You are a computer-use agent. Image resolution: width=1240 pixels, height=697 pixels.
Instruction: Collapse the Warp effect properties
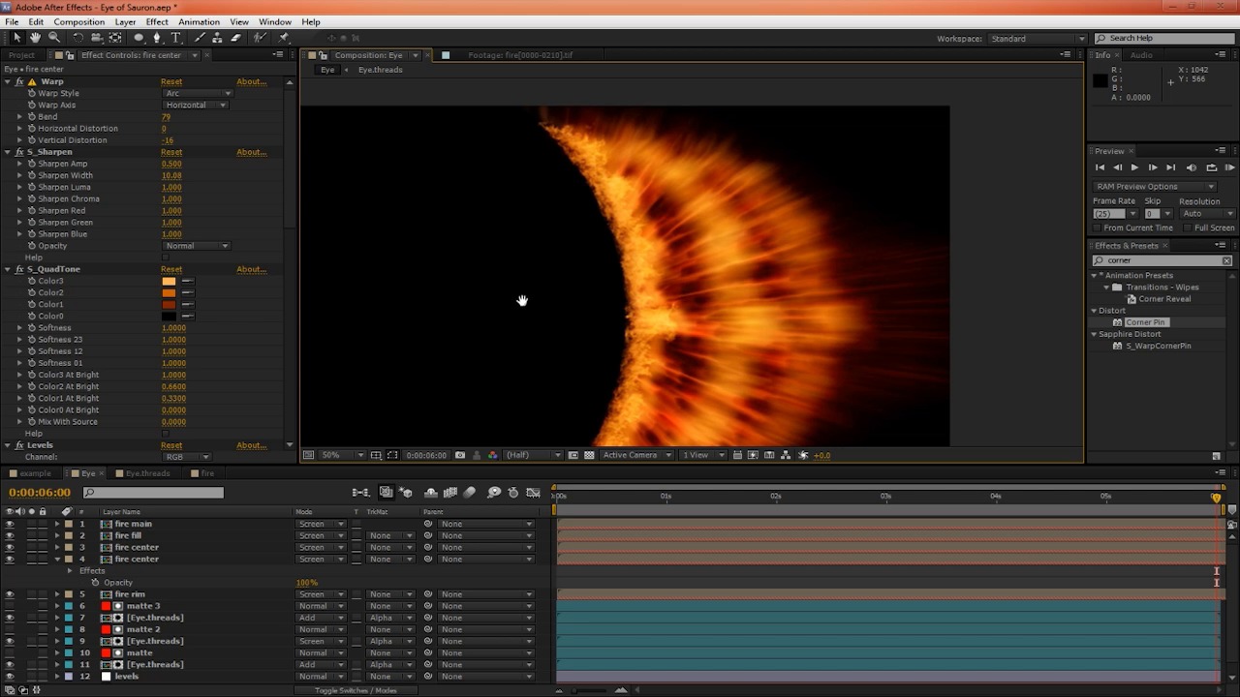pos(8,81)
